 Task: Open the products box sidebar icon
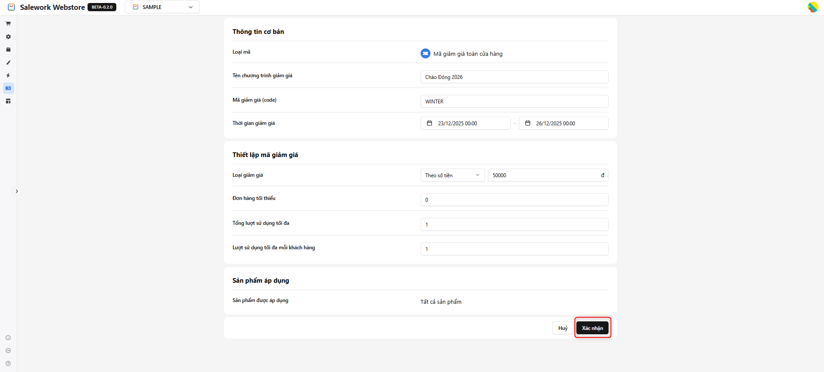coord(8,50)
